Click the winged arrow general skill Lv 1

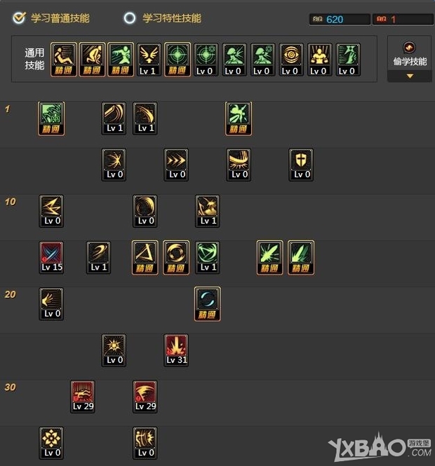(x=149, y=60)
